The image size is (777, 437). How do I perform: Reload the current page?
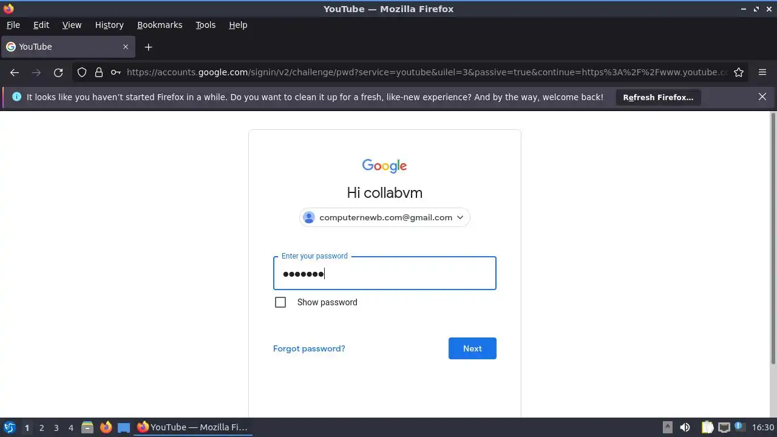58,72
